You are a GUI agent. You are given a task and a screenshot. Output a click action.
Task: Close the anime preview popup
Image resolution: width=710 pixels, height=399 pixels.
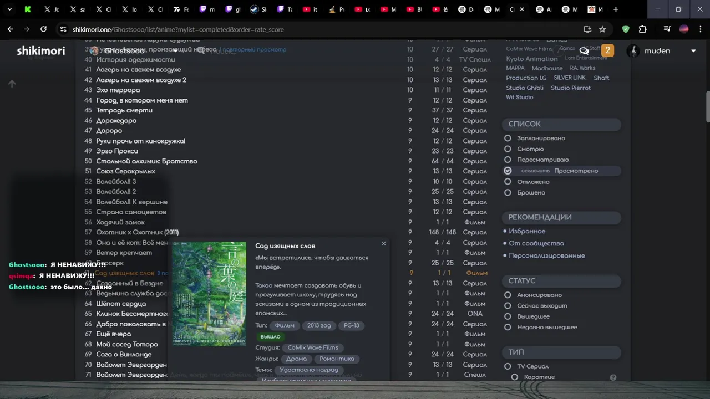(383, 243)
